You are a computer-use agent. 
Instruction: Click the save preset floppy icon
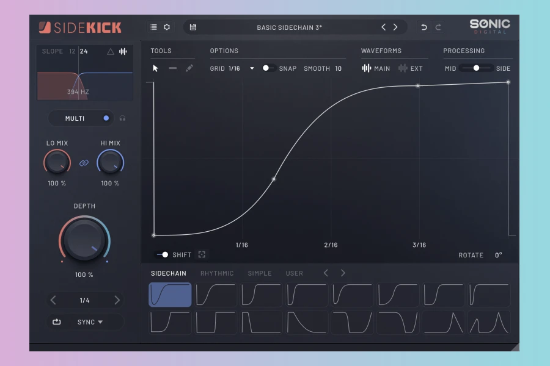coord(193,27)
